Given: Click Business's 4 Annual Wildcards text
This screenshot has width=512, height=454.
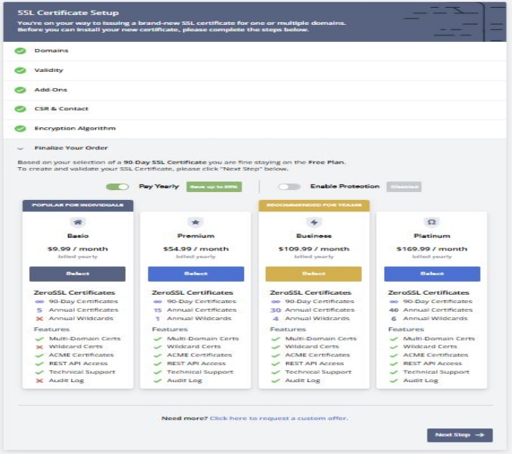Looking at the screenshot, I should (311, 319).
